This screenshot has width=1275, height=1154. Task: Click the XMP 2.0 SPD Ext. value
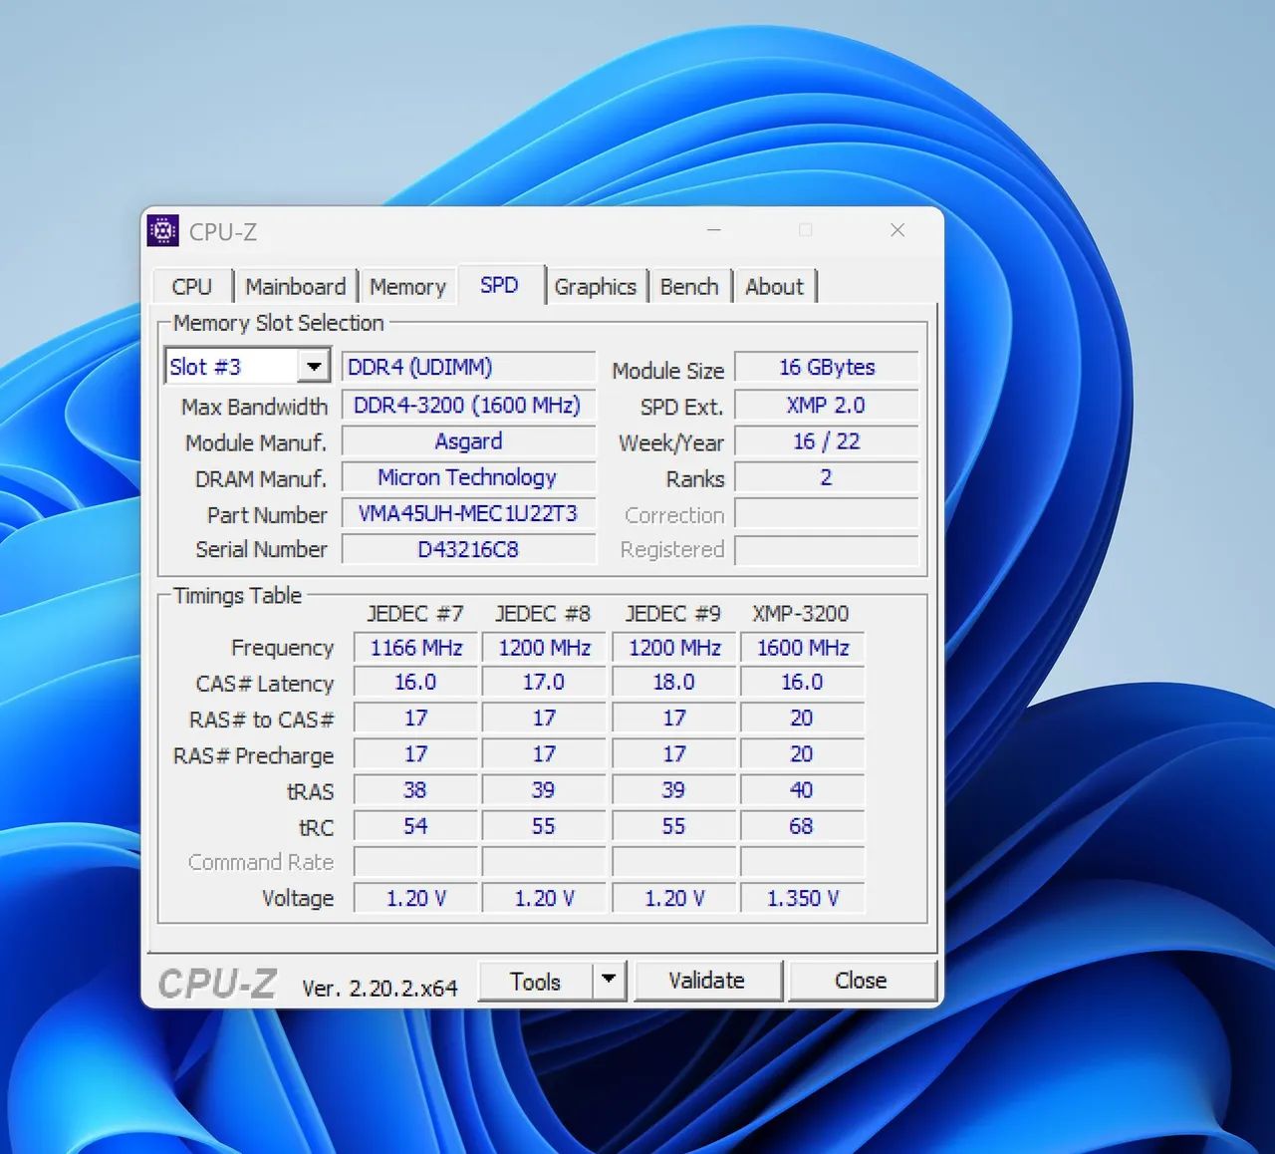click(x=827, y=406)
